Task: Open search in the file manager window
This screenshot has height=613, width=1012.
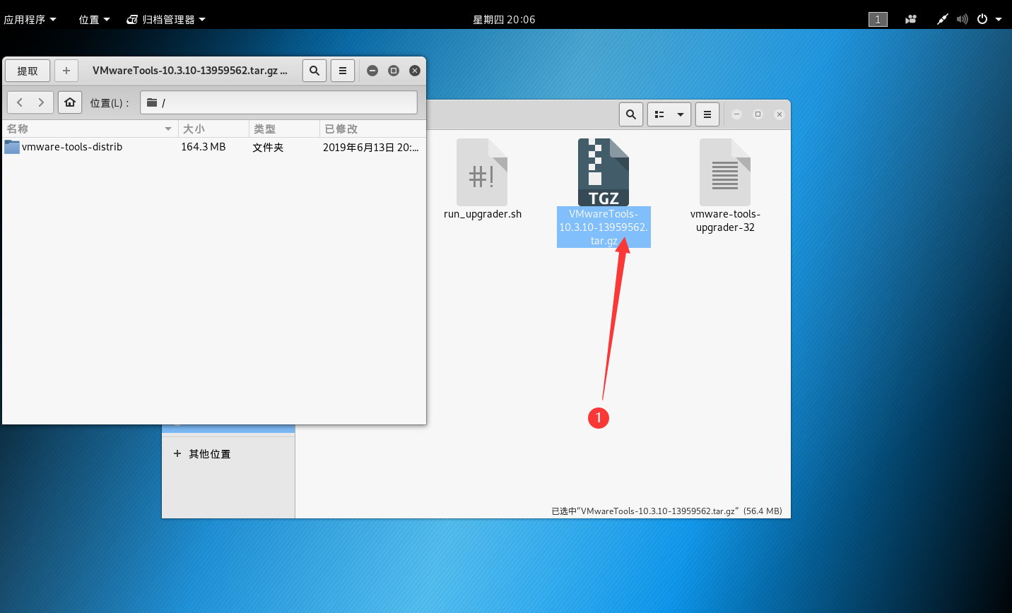Action: tap(631, 114)
